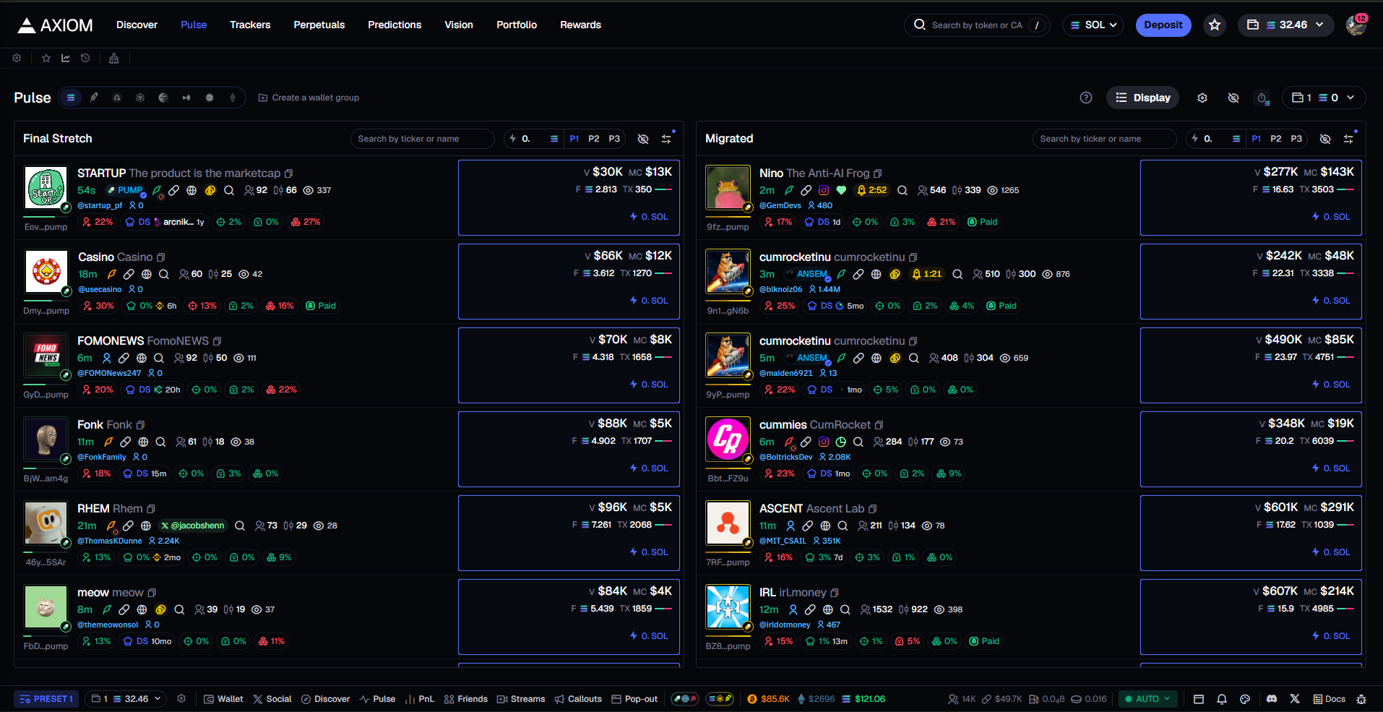Click the Search by token or CA field
Screen dimensions: 1383x712
(978, 25)
